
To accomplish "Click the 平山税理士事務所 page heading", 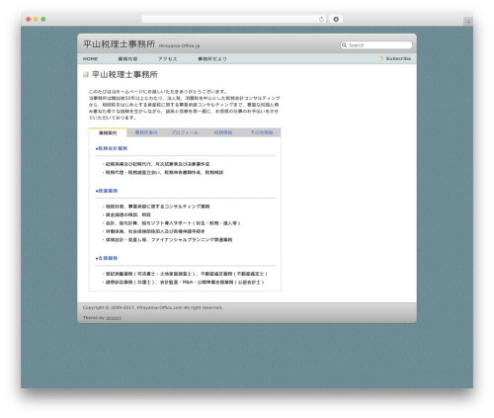I will coord(124,75).
